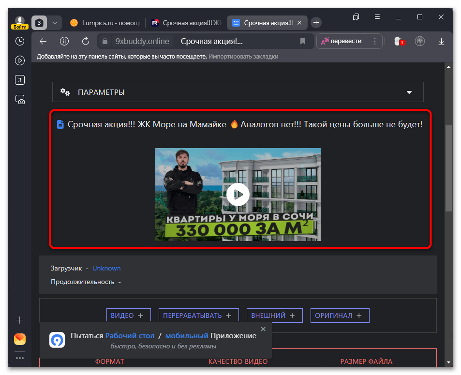Close the app suggestion popup

click(x=264, y=329)
